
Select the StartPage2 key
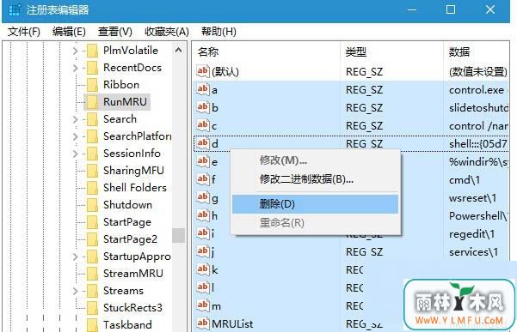pos(130,239)
